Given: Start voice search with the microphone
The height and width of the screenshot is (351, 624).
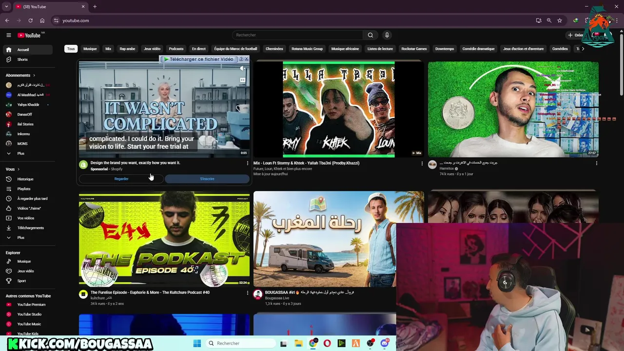Looking at the screenshot, I should click(387, 35).
